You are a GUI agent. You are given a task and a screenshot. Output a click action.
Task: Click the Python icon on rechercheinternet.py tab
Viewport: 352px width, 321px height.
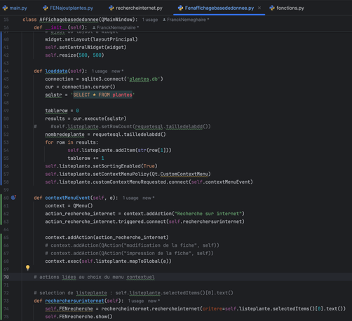click(x=111, y=8)
